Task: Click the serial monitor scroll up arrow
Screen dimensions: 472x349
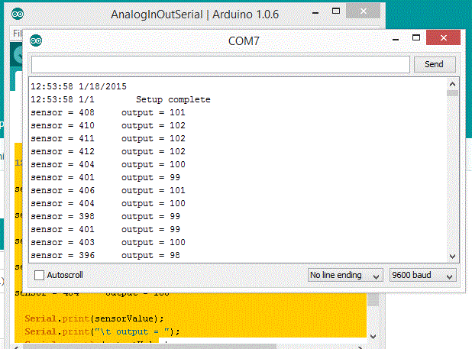Action: tap(452, 84)
